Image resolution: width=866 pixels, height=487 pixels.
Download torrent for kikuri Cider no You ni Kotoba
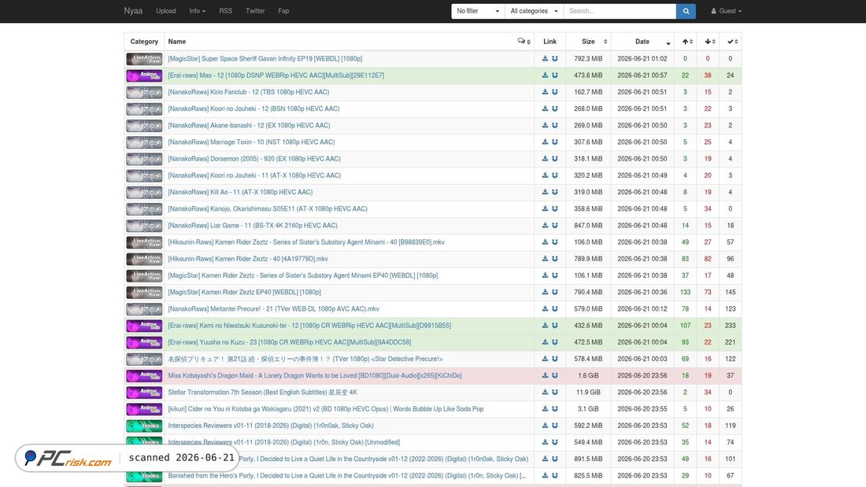click(x=545, y=408)
